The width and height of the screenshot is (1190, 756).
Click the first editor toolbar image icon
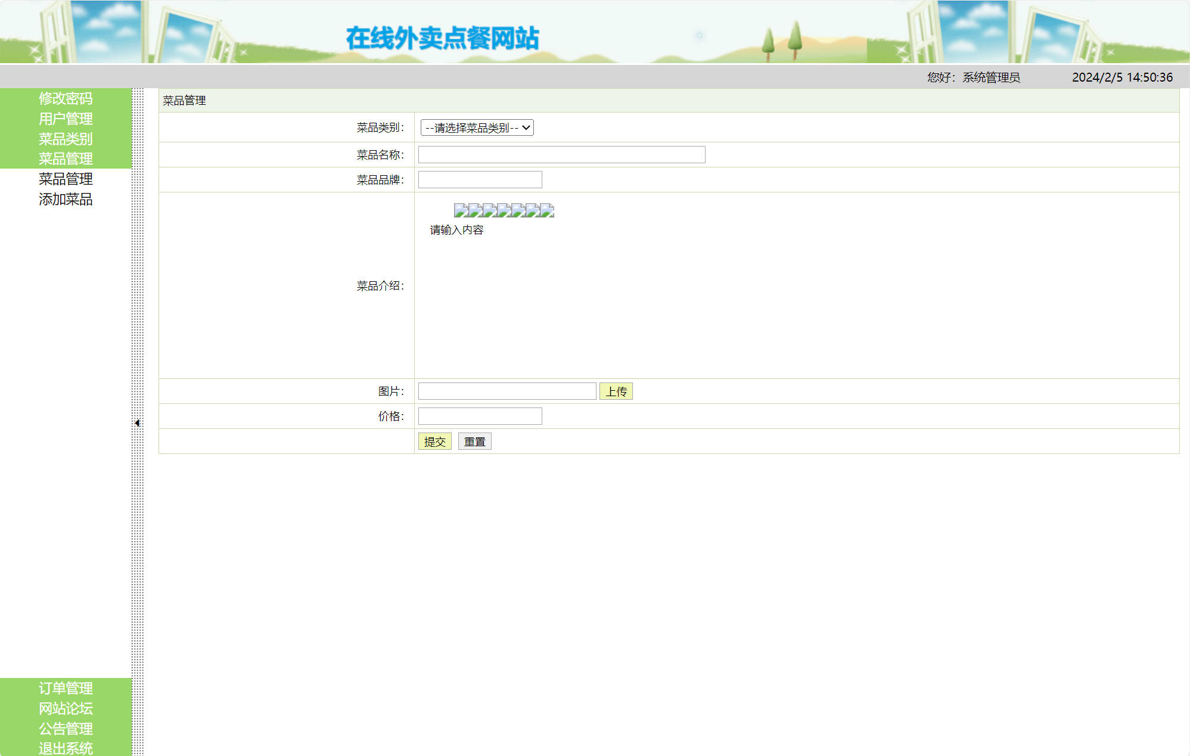pos(461,210)
